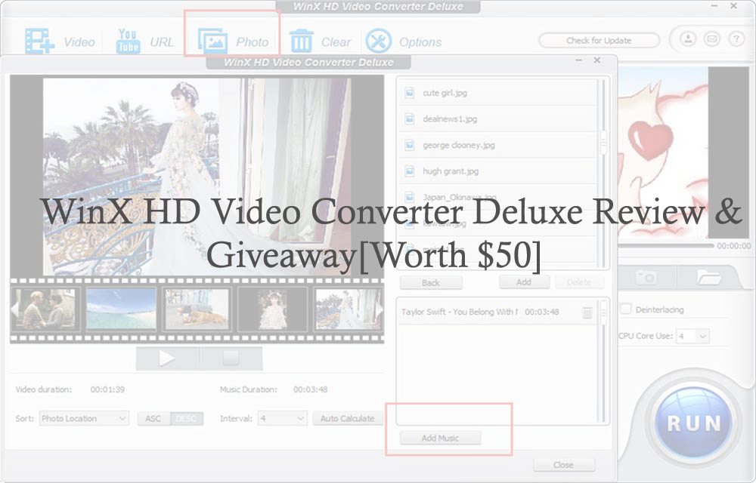Click Check for Update
This screenshot has width=756, height=483.
tap(599, 41)
